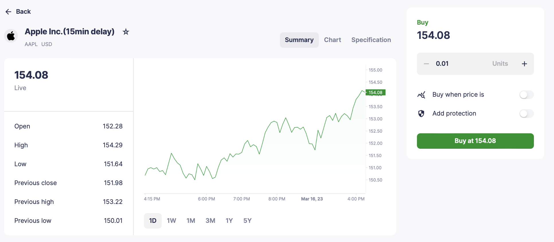
Task: Select the 1W time range
Action: (171, 221)
